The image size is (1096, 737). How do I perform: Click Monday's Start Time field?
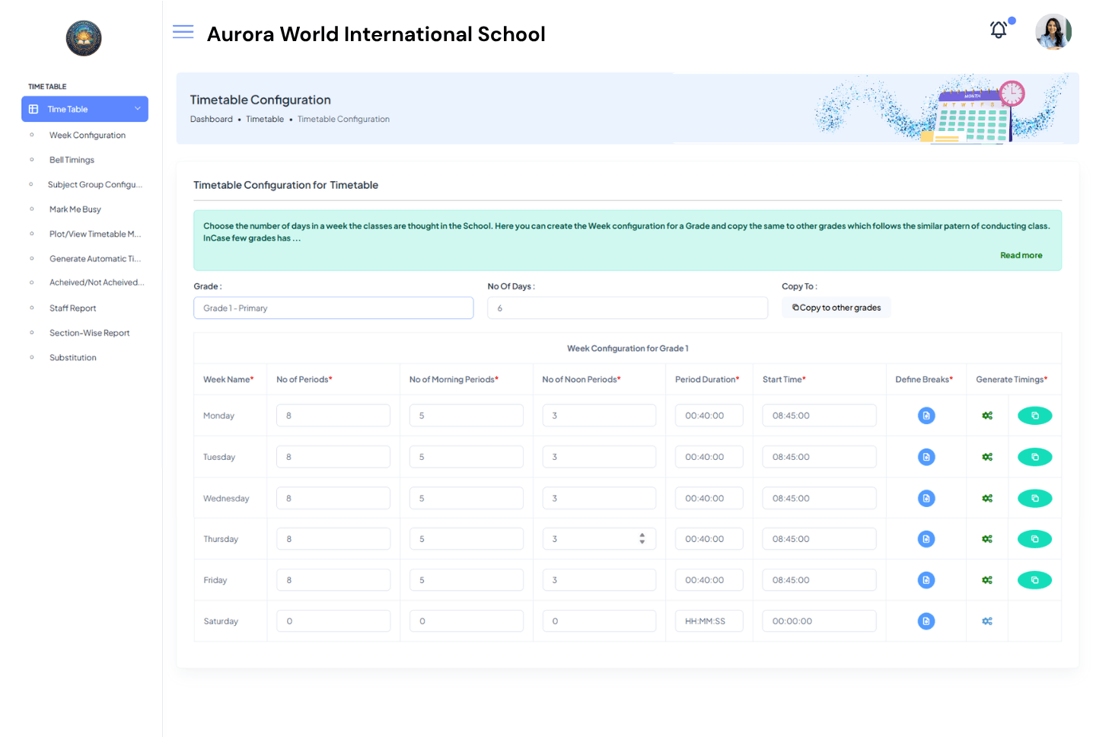pos(819,415)
